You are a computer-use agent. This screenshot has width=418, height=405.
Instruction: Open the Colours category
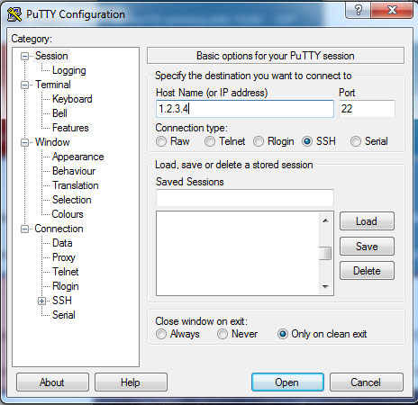[x=68, y=214]
